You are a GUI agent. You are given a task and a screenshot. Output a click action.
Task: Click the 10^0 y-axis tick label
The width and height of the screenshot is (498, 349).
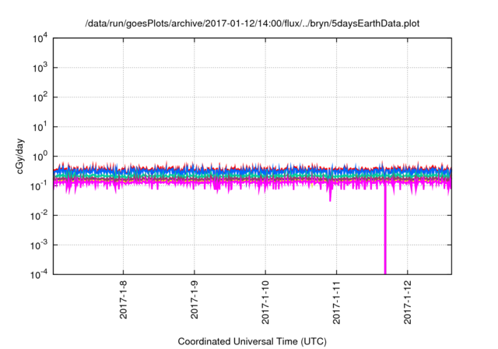40,157
